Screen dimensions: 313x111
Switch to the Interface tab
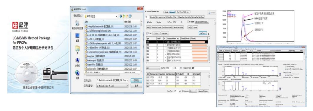153,18
